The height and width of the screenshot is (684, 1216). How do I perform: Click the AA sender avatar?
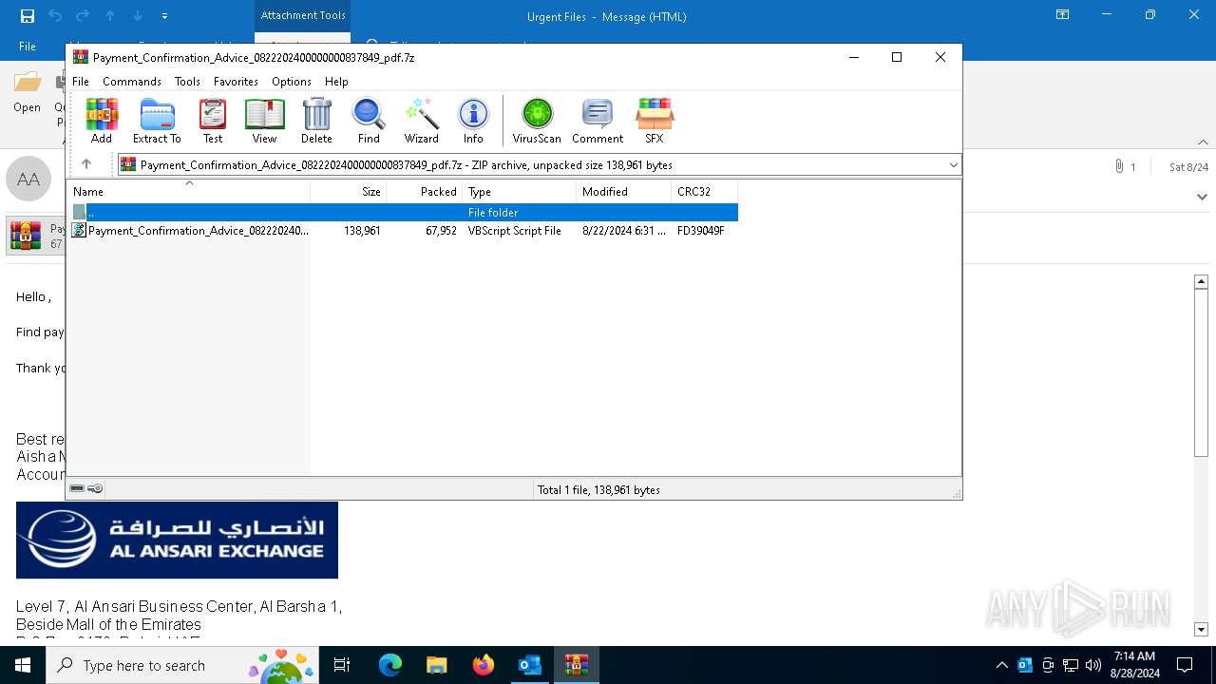click(28, 180)
